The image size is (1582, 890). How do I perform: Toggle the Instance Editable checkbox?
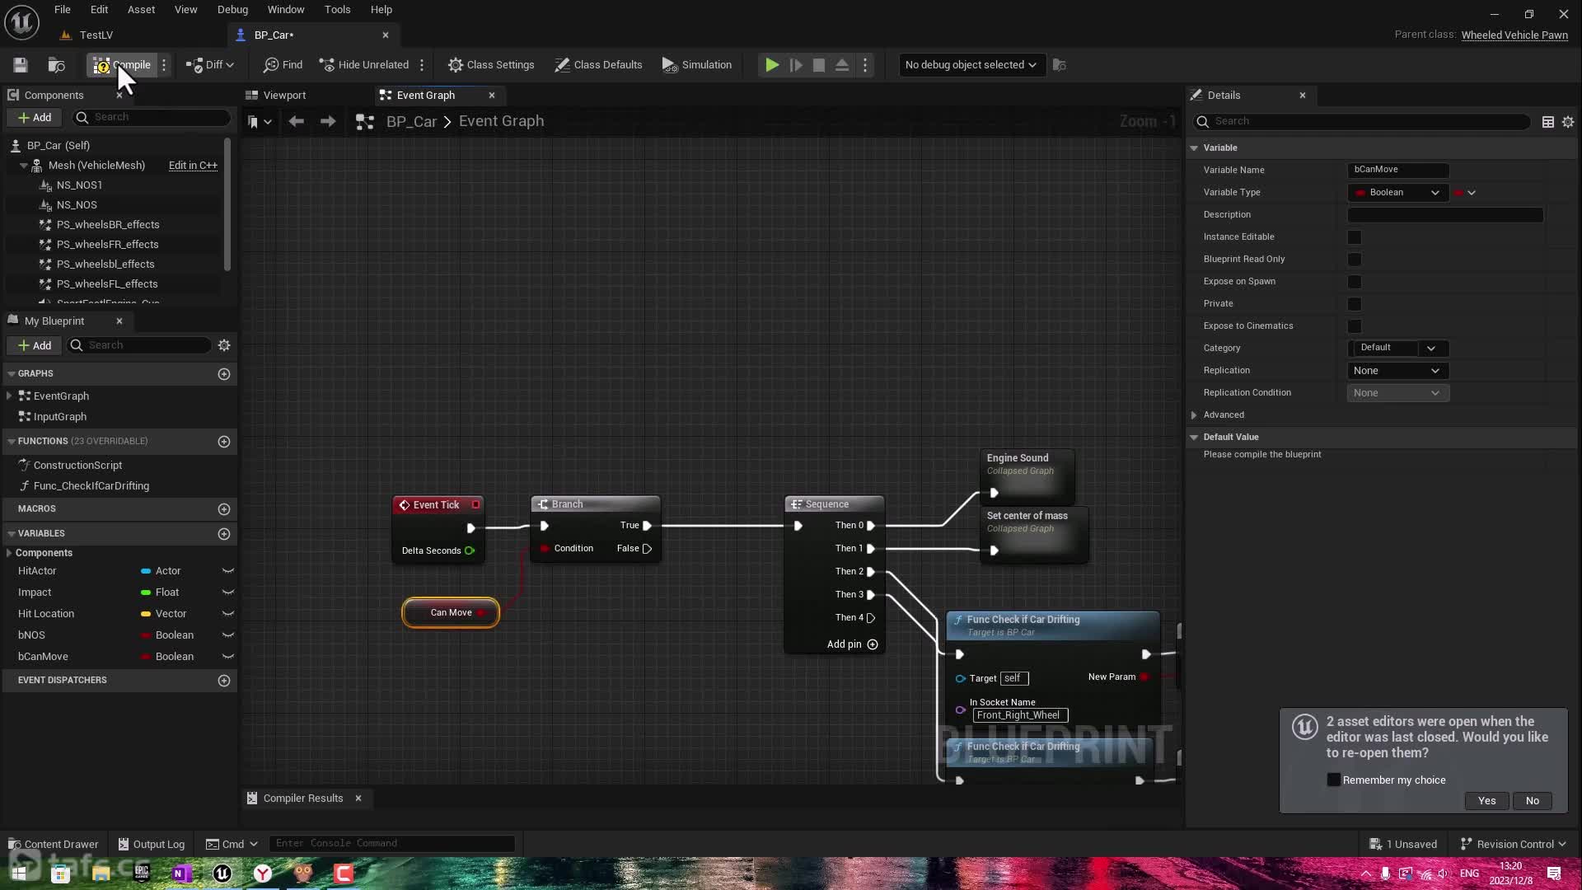[1356, 237]
